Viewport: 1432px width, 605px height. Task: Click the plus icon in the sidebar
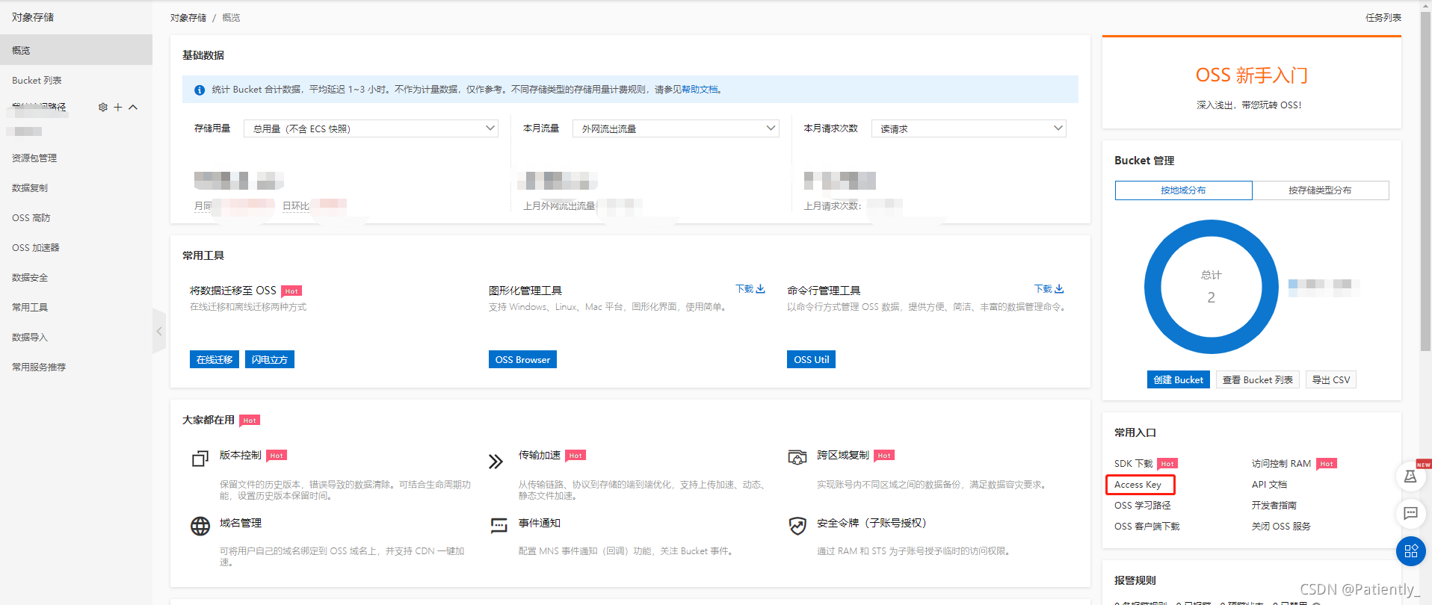[x=117, y=108]
